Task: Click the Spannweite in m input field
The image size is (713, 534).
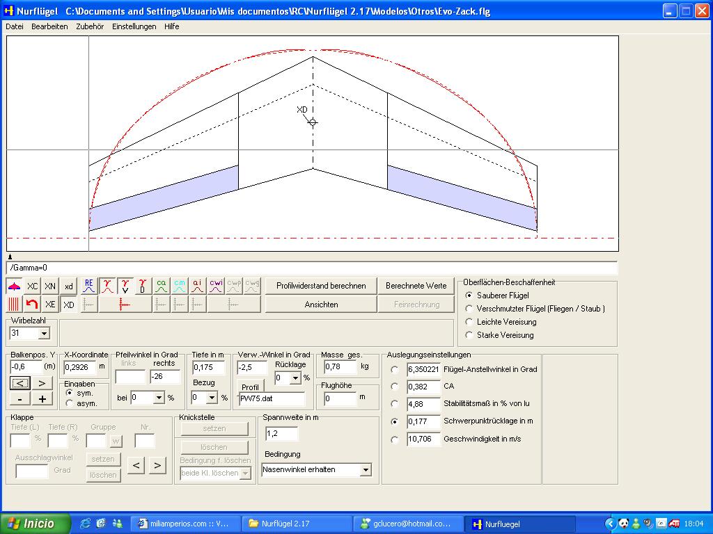Action: click(281, 434)
